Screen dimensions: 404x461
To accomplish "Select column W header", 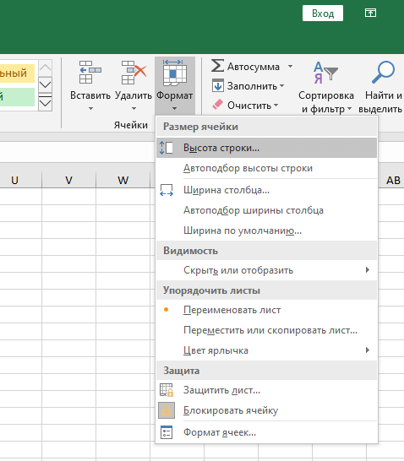I will click(x=123, y=180).
